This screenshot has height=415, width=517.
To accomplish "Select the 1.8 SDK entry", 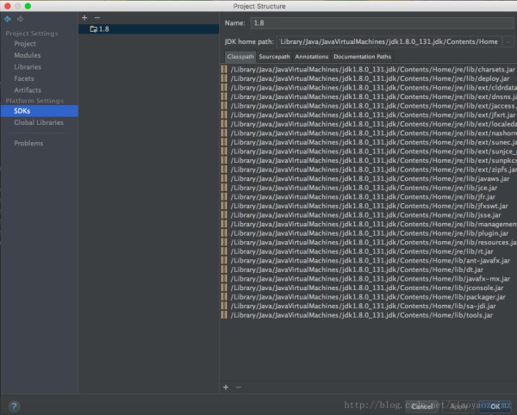I will pos(149,29).
